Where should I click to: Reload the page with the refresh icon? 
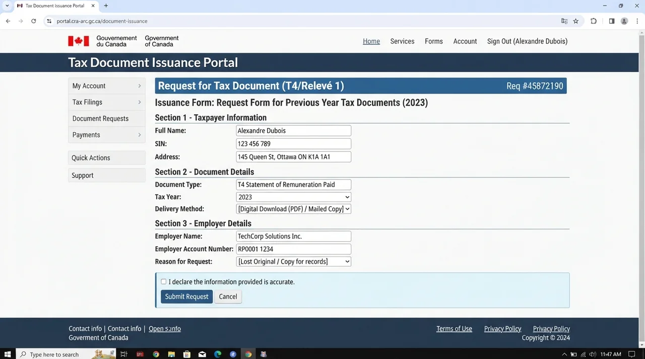pyautogui.click(x=34, y=21)
